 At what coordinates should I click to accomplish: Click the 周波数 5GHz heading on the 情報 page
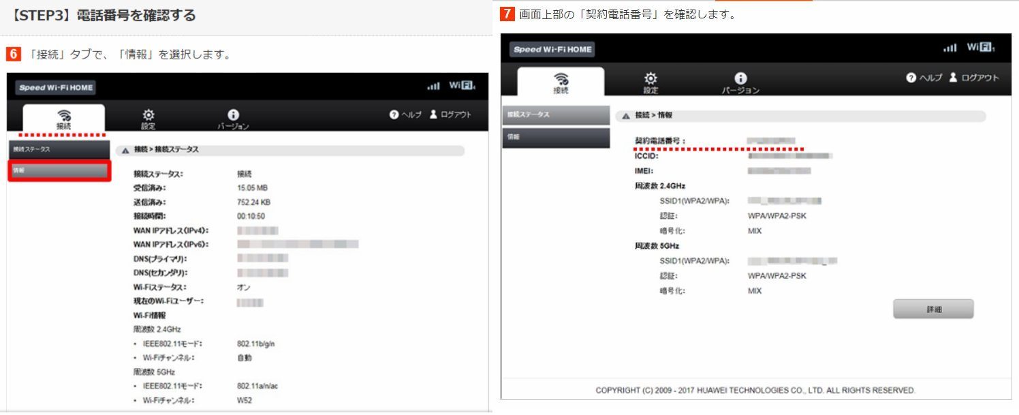click(x=657, y=246)
